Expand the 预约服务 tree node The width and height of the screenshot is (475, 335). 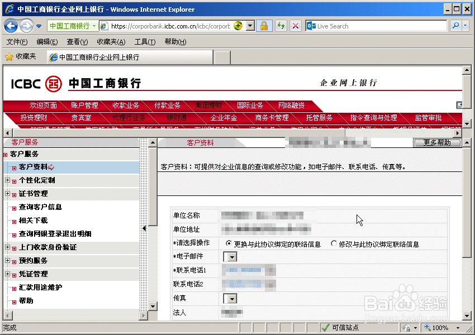pos(8,261)
